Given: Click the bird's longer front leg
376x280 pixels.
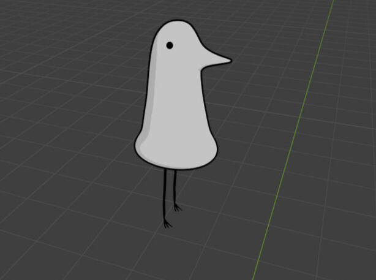Looking at the screenshot, I should tap(165, 194).
